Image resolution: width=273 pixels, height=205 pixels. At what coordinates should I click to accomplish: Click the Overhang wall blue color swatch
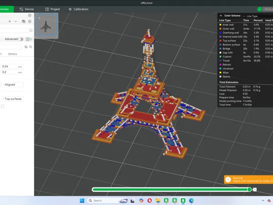tap(220, 33)
